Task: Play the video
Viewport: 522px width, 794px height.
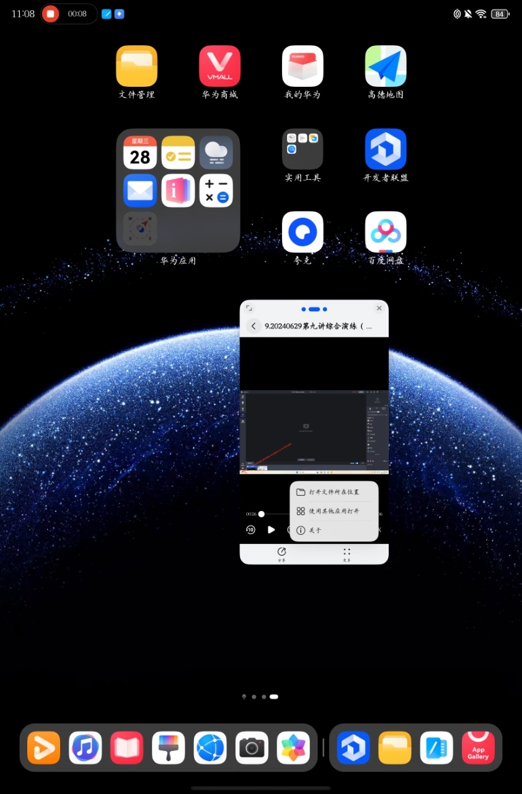Action: pyautogui.click(x=271, y=530)
